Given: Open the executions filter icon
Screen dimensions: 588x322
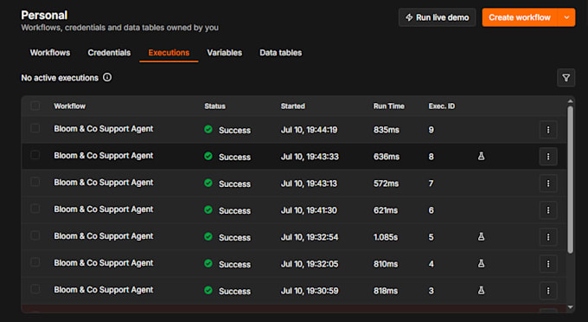Looking at the screenshot, I should click(566, 78).
